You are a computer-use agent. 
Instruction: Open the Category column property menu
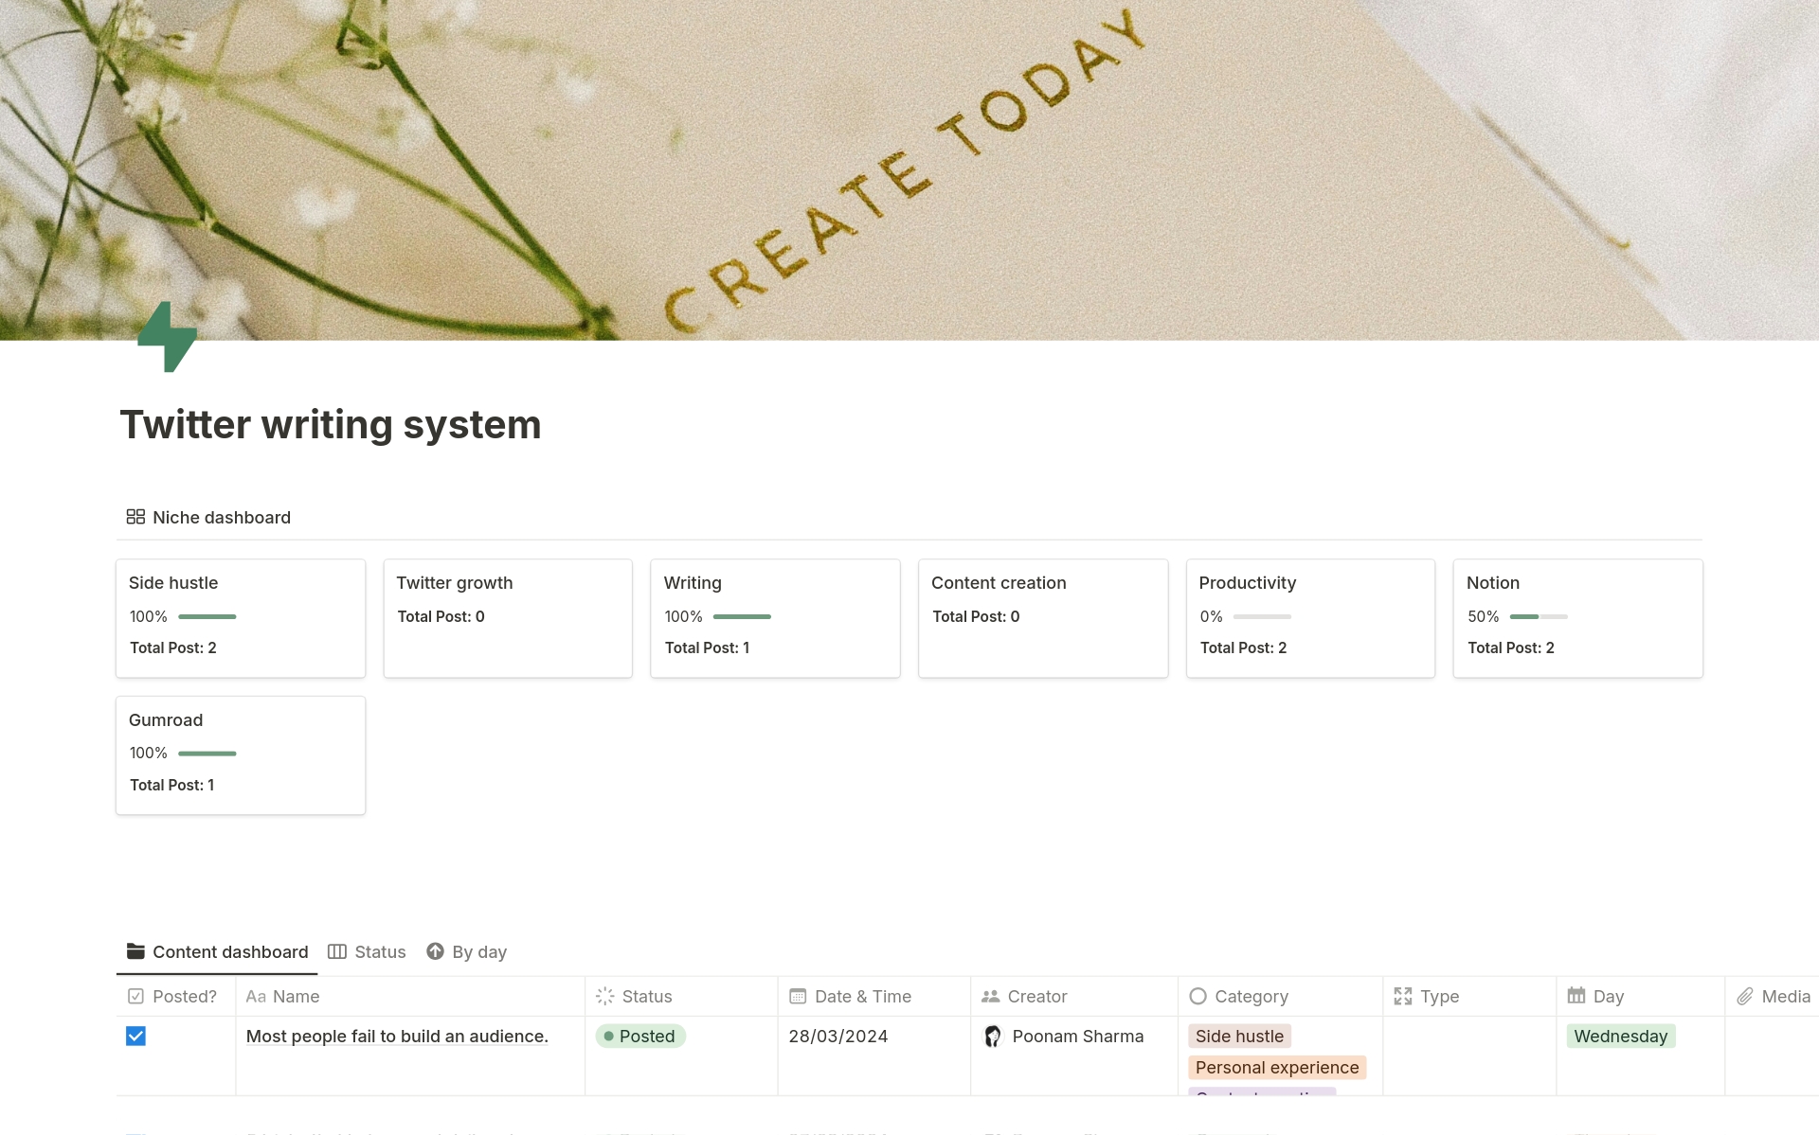1251,996
